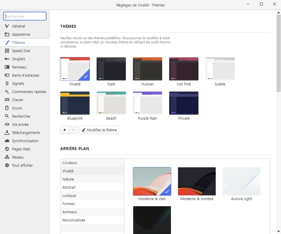Switch to Synchronisation settings
281x234 pixels.
[x=25, y=141]
